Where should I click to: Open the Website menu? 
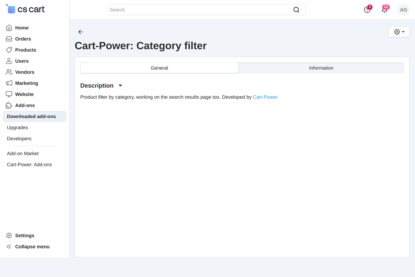click(x=24, y=94)
